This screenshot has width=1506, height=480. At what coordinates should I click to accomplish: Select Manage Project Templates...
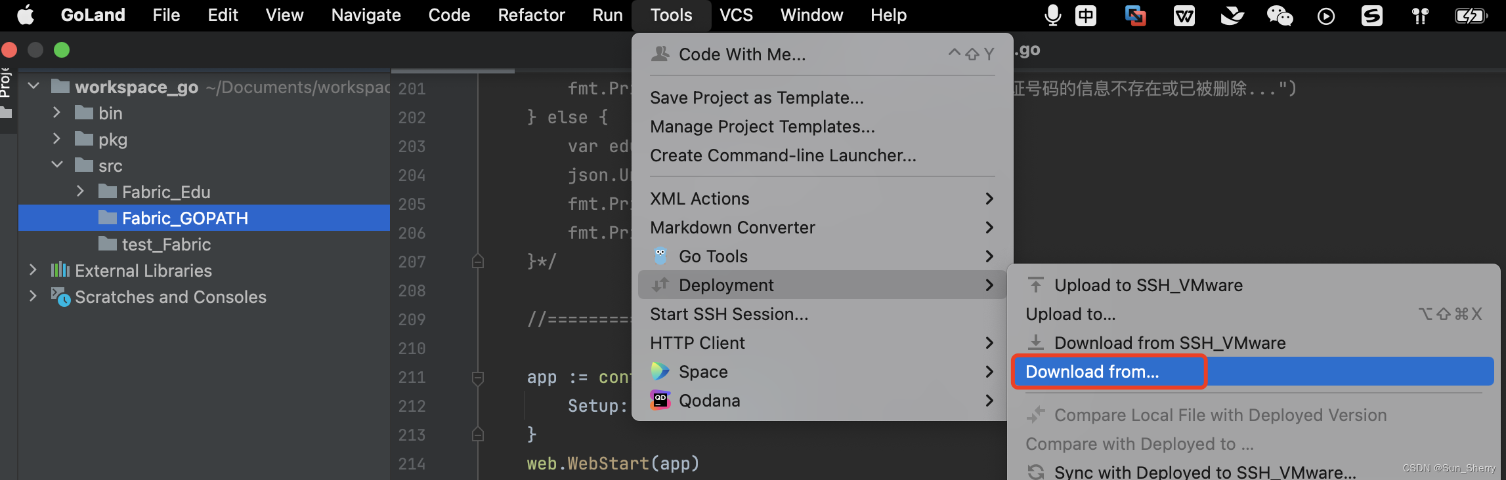[822, 126]
